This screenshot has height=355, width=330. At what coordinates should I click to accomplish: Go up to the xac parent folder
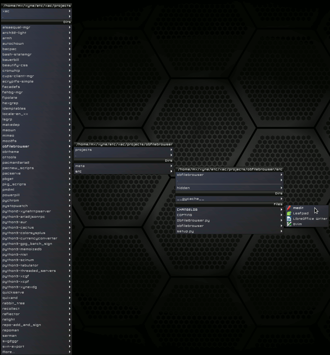coord(6,11)
